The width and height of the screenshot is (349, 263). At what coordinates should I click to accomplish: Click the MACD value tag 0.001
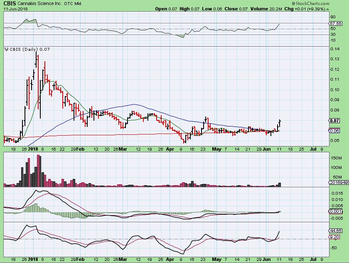pyautogui.click(x=336, y=211)
